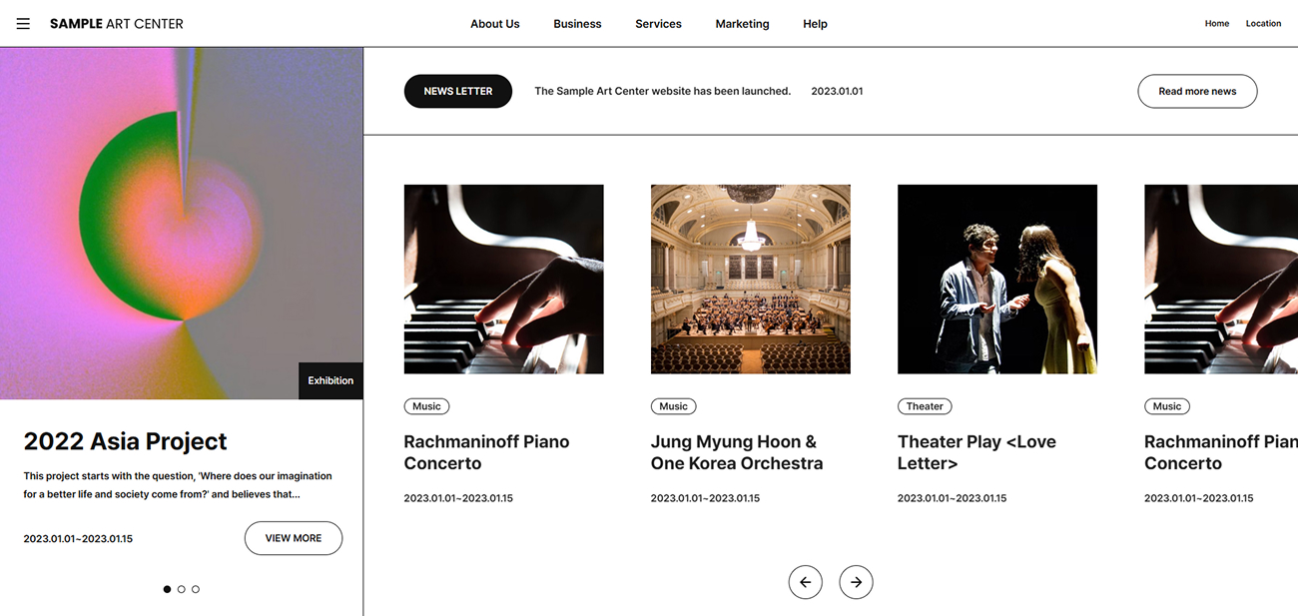1298x616 pixels.
Task: Select the second carousel indicator dot
Action: coord(181,589)
